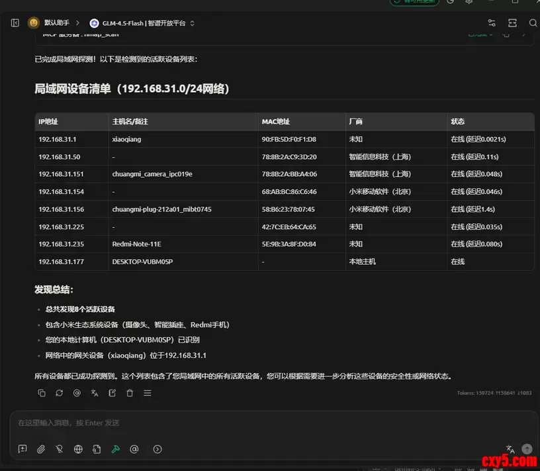Click the up-down chevron beside 智谱开放平台
This screenshot has width=540, height=471.
[x=192, y=23]
